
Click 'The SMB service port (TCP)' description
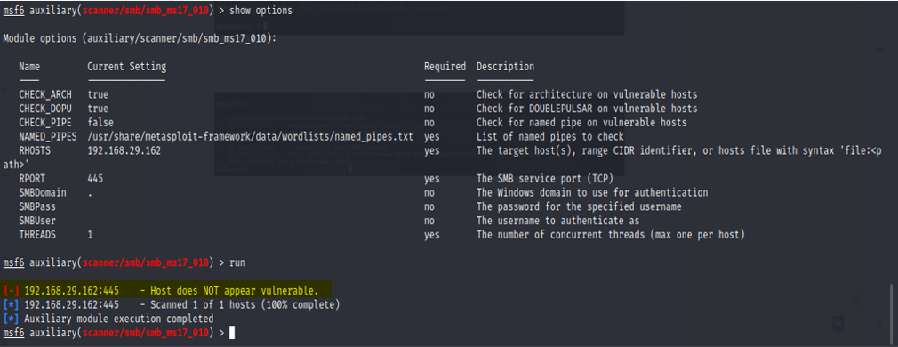tap(545, 178)
